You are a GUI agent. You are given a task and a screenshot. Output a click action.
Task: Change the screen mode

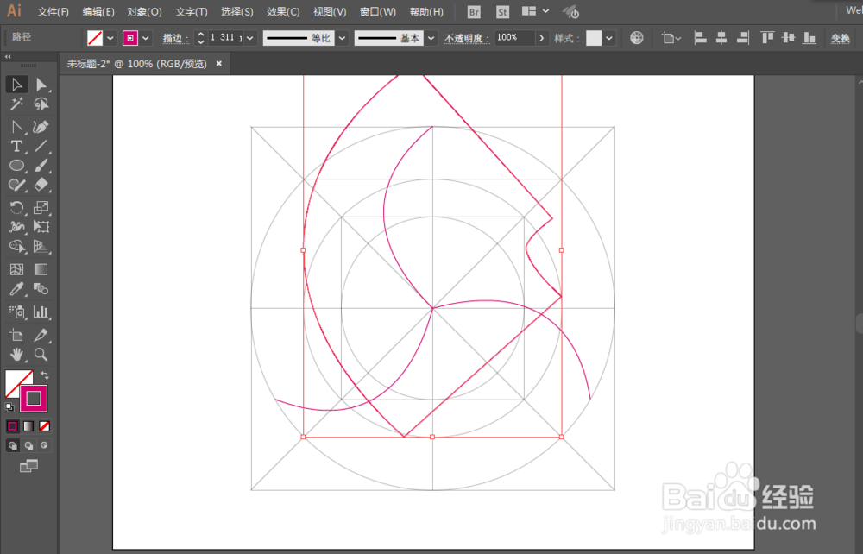tap(28, 467)
